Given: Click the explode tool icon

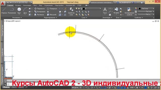Looking at the screenshot, I should coord(65,12).
